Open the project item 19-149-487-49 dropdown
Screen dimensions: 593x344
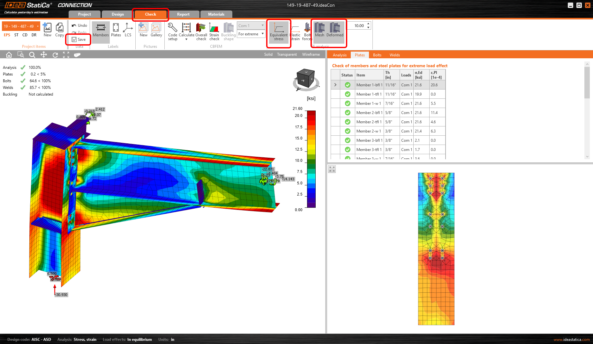click(x=38, y=26)
